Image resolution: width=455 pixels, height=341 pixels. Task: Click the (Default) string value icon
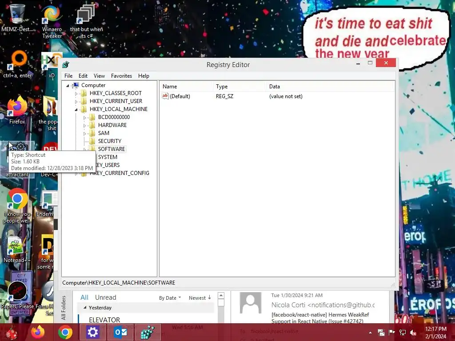[165, 96]
